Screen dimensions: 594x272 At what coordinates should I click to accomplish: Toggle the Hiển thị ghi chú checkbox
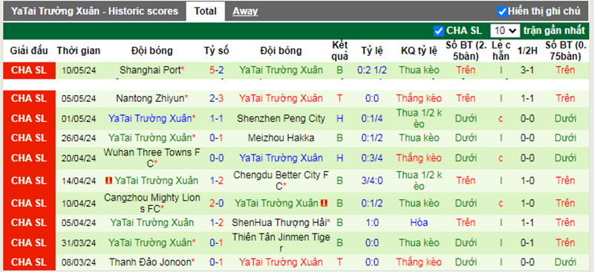503,11
